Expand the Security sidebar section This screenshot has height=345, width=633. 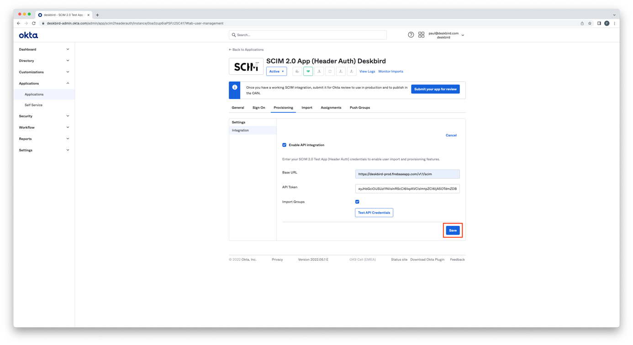pos(44,116)
